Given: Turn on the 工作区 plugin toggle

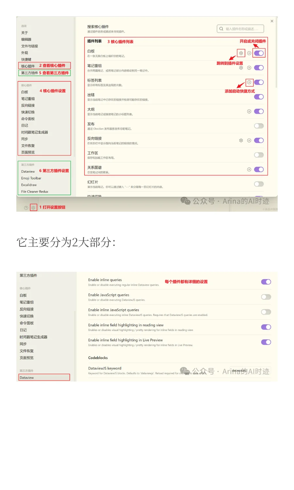Looking at the screenshot, I should click(x=258, y=155).
